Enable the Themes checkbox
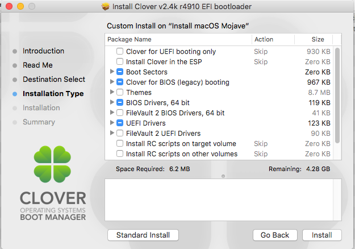Viewport: 355px width, 249px height. [120, 92]
